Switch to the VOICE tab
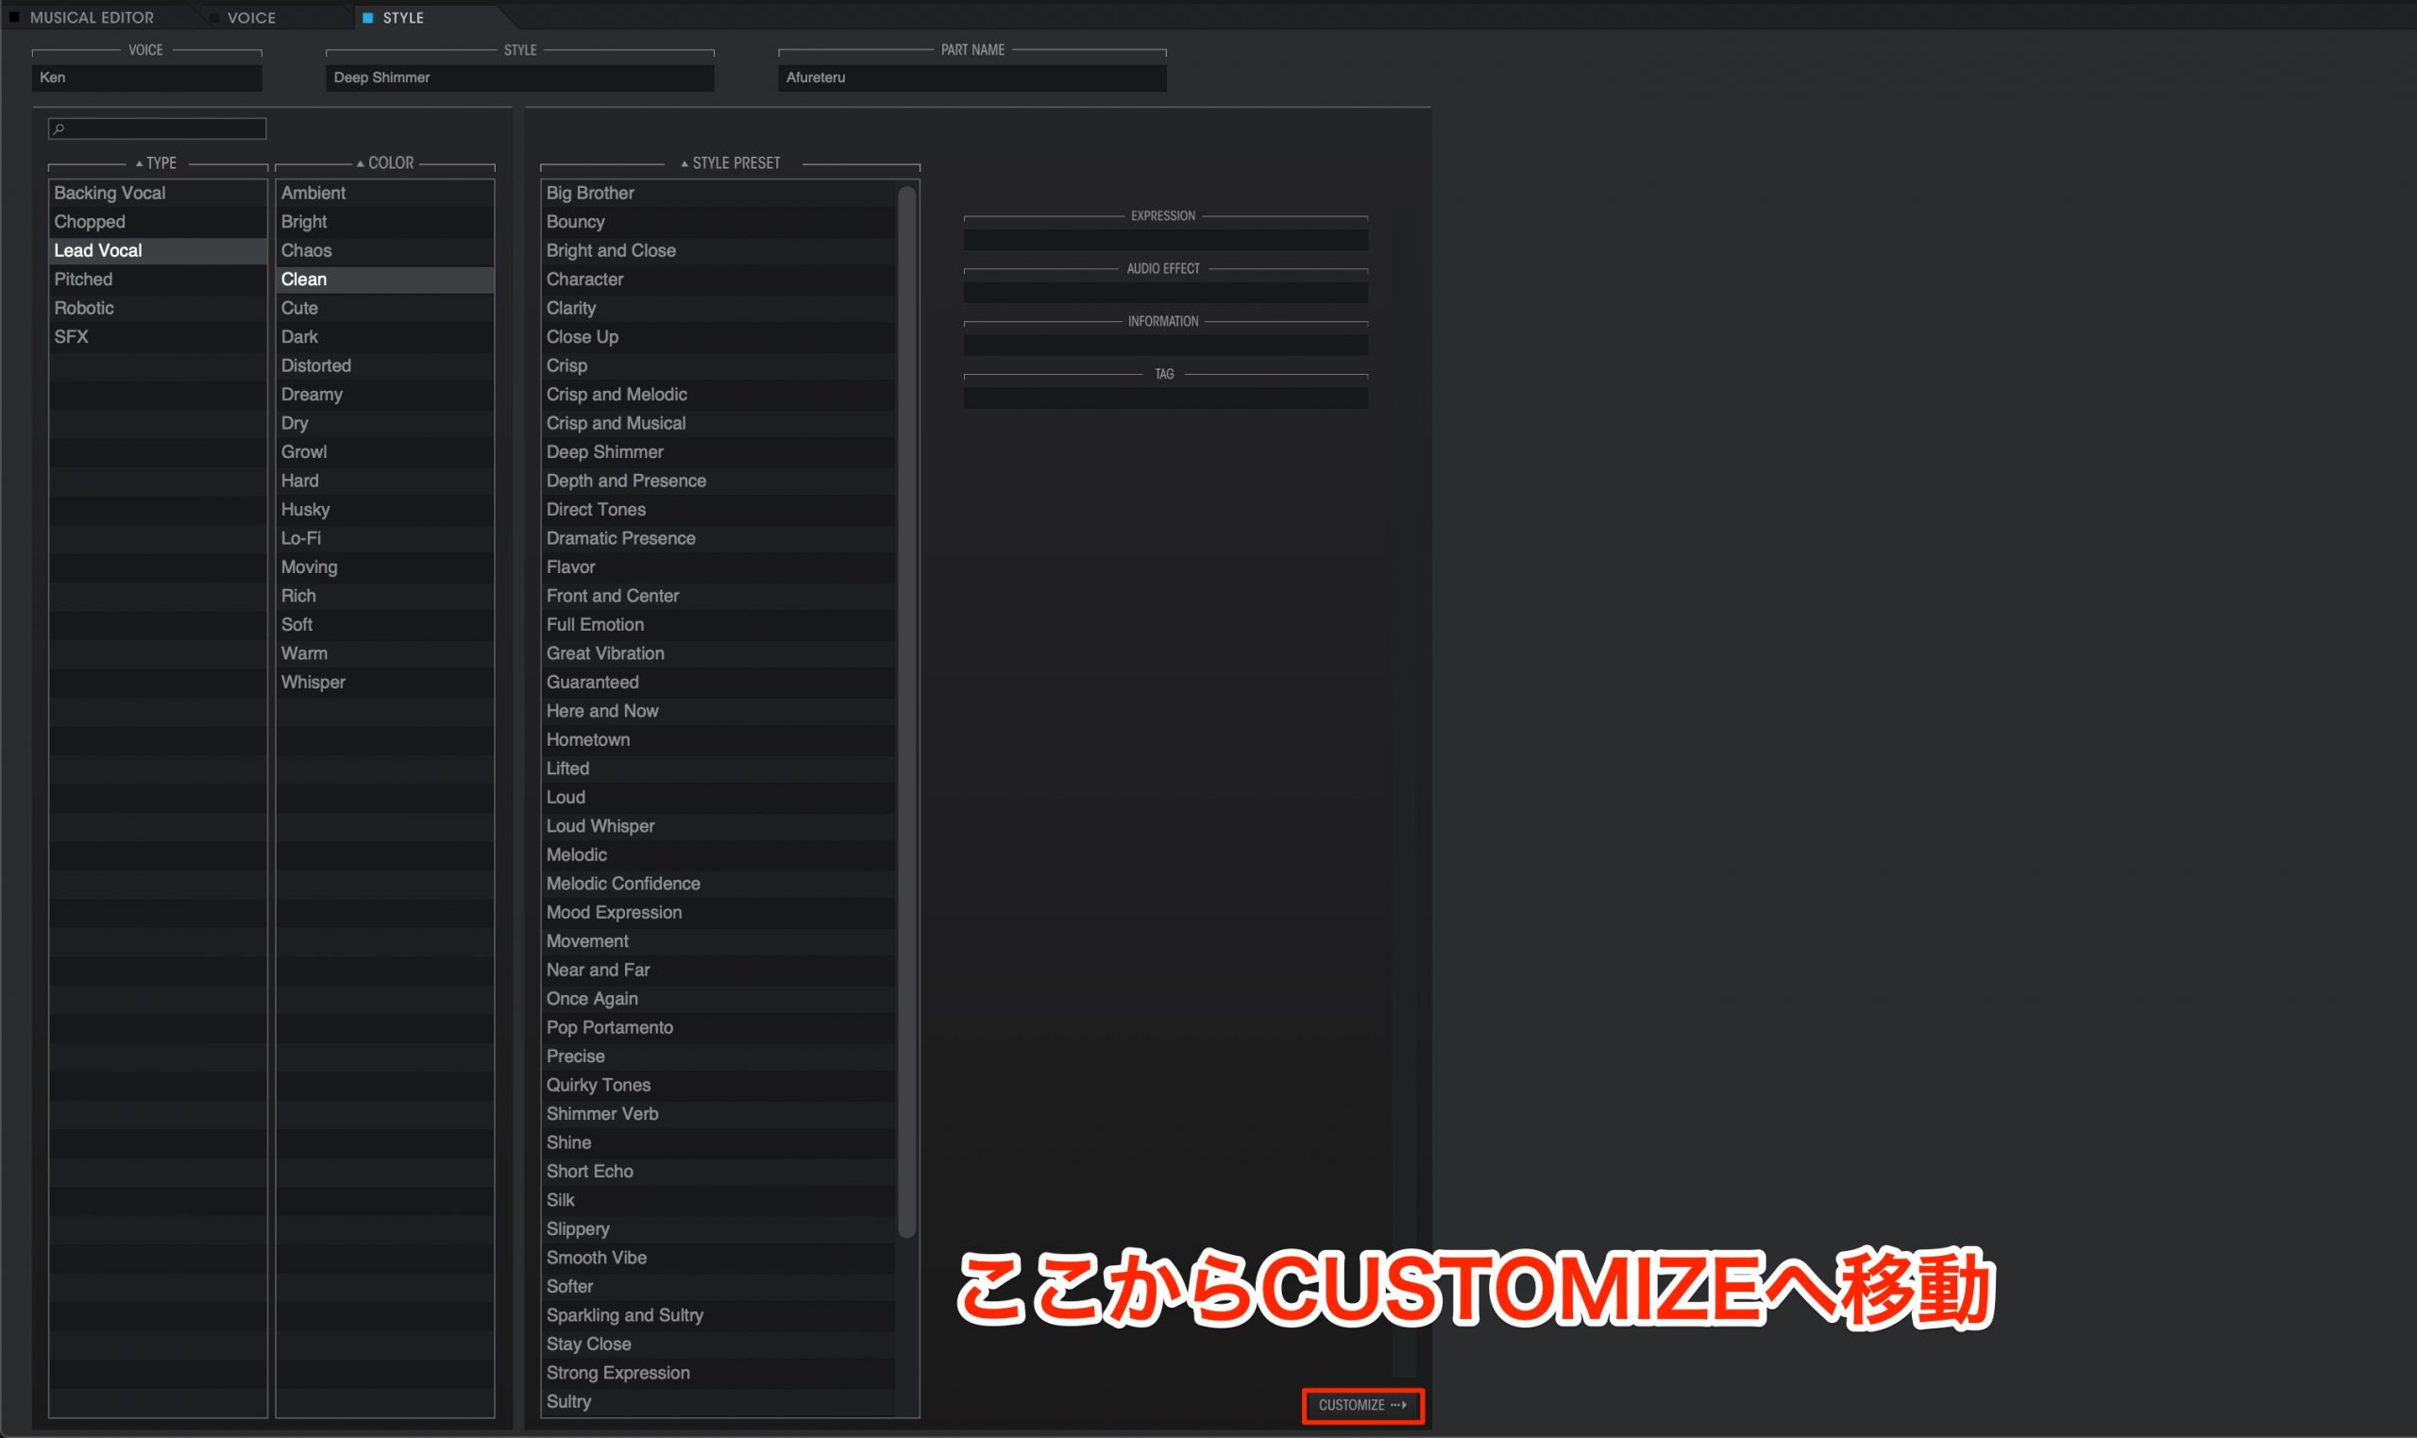 point(253,17)
